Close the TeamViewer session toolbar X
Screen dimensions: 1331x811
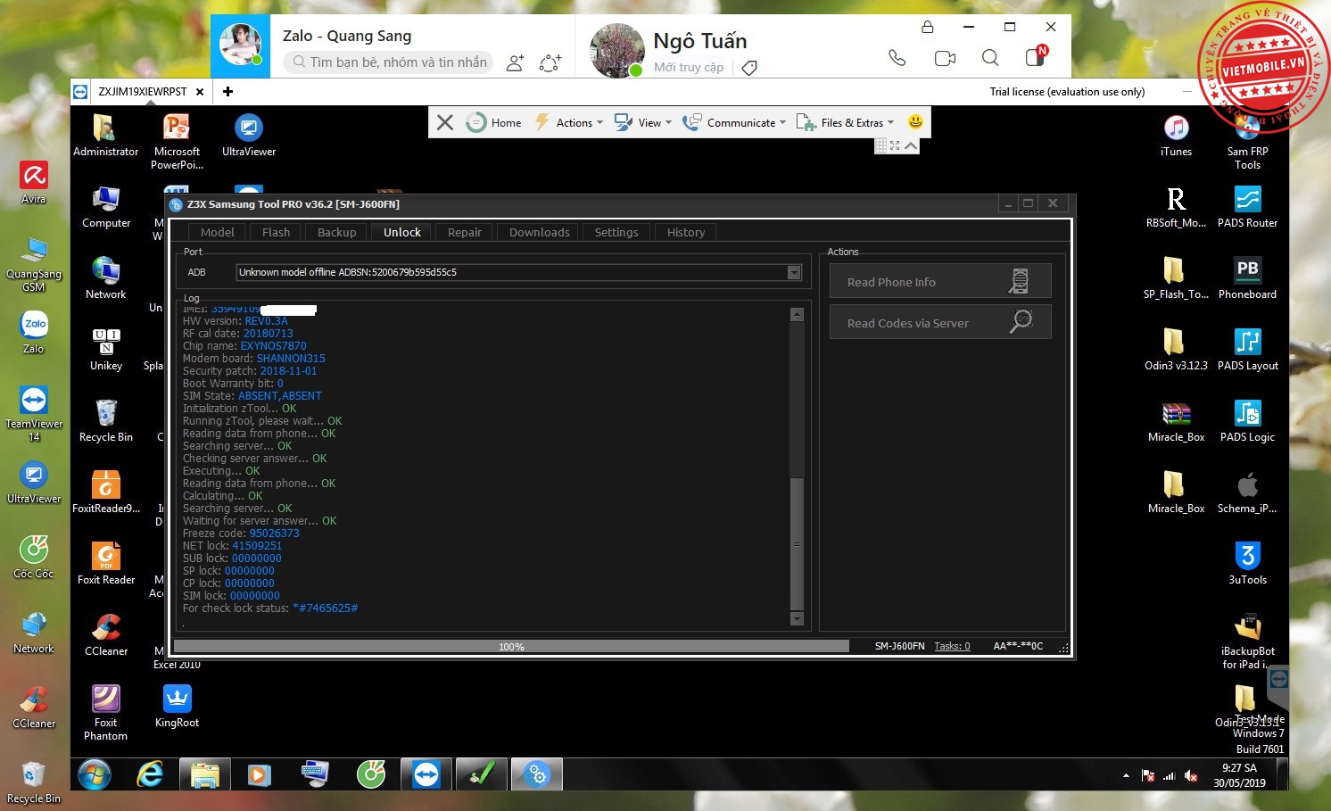click(444, 122)
